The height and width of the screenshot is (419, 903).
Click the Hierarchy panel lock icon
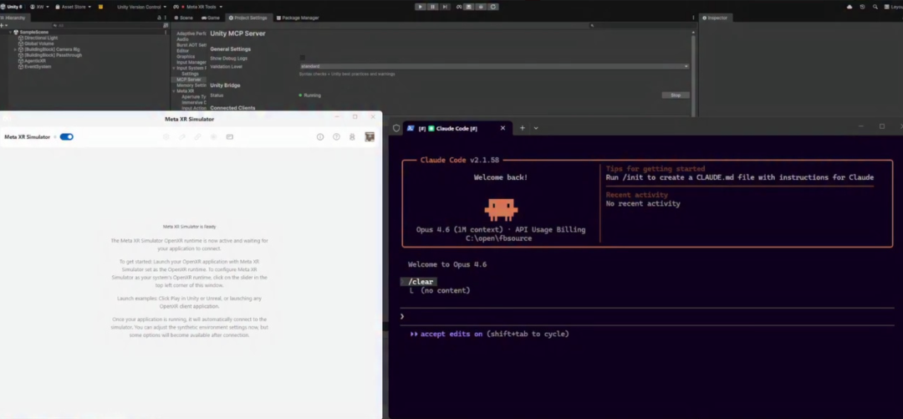click(159, 18)
